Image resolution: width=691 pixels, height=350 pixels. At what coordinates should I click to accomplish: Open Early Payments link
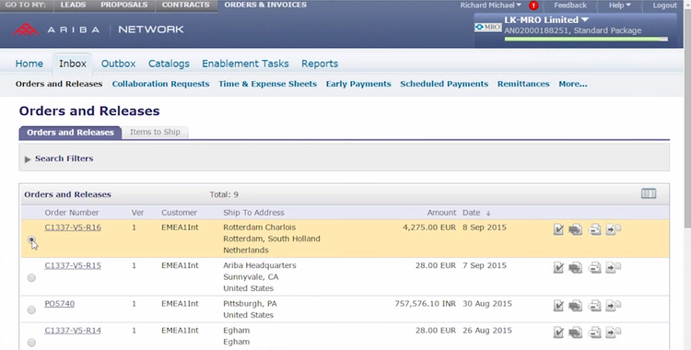click(358, 84)
